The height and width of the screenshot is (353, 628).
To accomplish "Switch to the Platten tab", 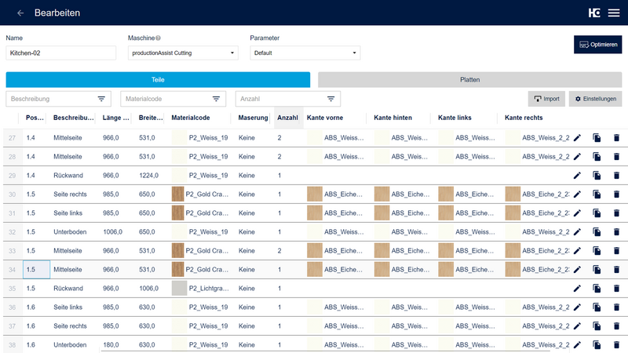I will pos(469,79).
